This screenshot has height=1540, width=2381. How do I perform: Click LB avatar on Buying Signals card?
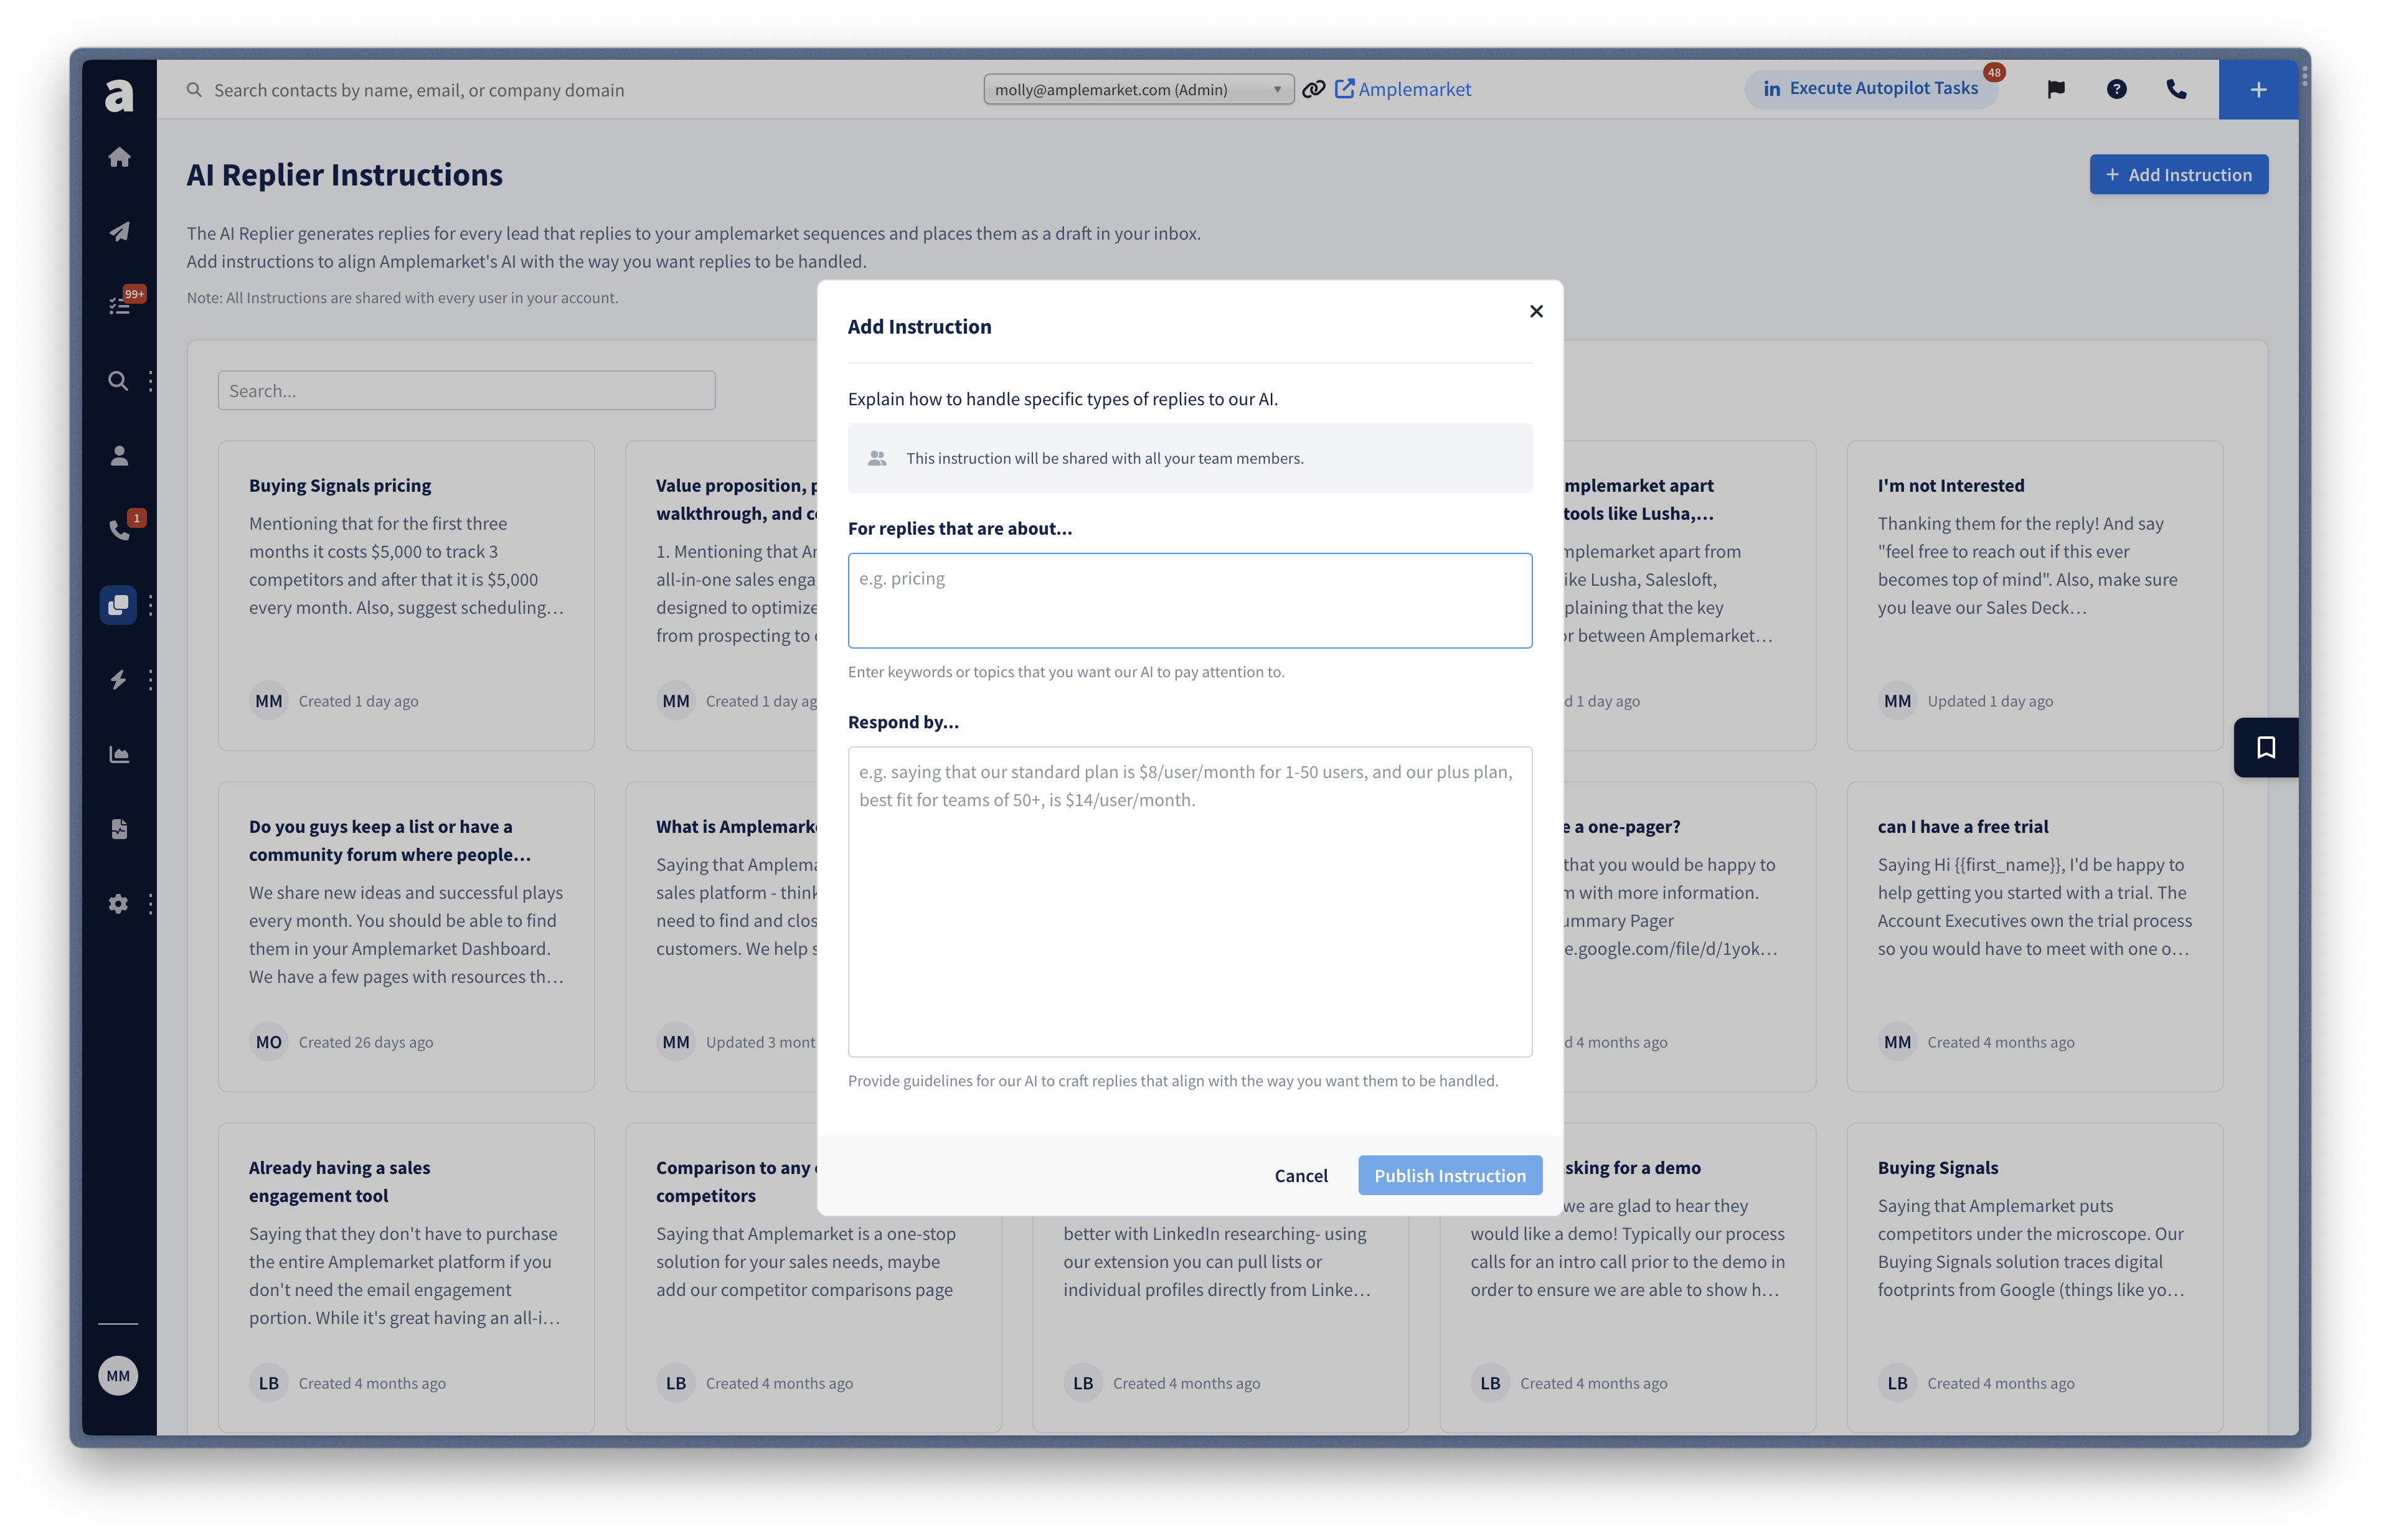(1897, 1383)
